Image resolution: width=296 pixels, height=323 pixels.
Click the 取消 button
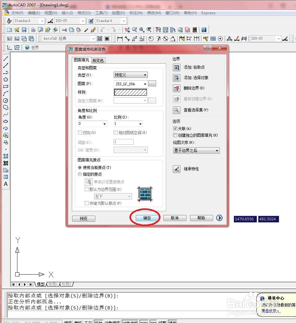[x=175, y=218]
